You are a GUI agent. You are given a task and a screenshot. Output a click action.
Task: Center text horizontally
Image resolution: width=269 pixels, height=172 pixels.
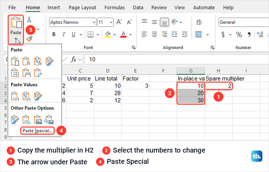(x=154, y=35)
